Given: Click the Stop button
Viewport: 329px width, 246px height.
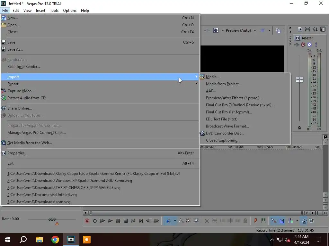Looking at the screenshot, I should 126,221.
